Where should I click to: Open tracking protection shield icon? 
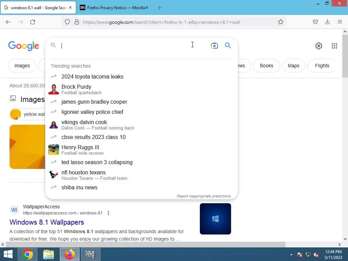coord(67,22)
